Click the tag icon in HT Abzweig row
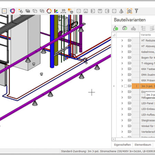155x155 pixels. (x=130, y=46)
